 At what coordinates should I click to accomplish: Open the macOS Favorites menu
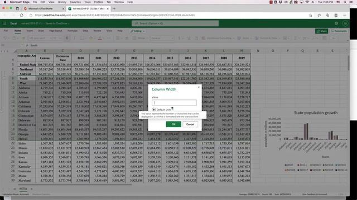tap(75, 2)
